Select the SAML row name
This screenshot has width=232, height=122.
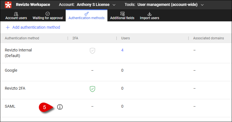[10, 106]
